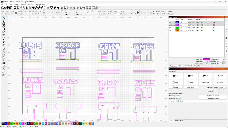Open the Grid Array tool

[x=4, y=63]
